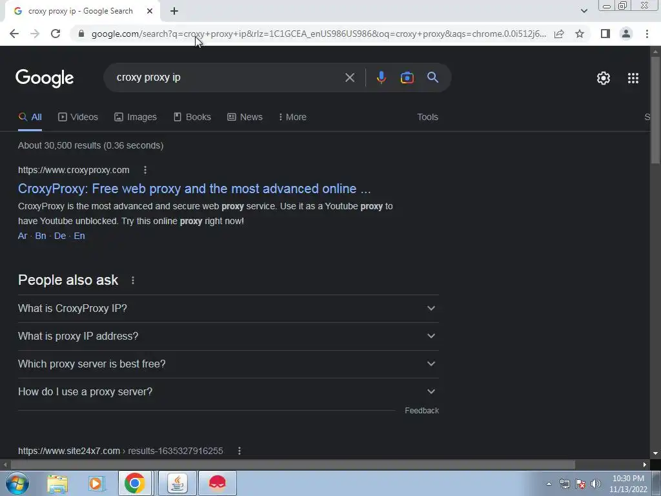Switch to the Images tab

136,117
